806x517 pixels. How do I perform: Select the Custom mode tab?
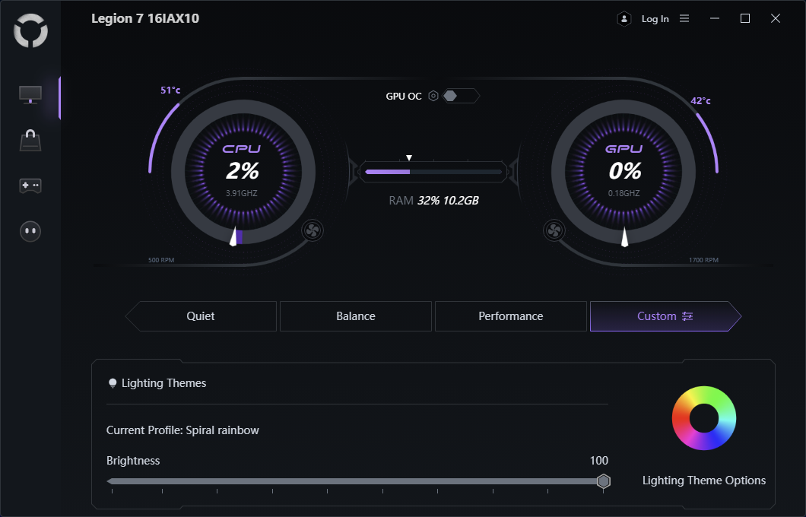pos(665,316)
